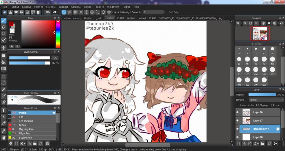Adjust the brush opacity slider at 87%

[x=30, y=63]
